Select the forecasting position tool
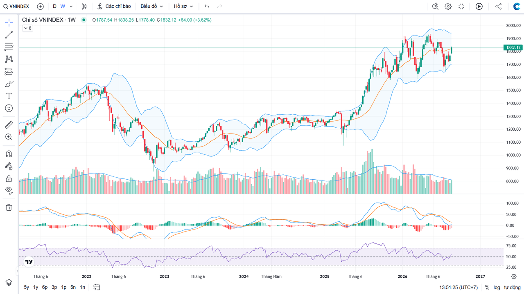This screenshot has width=524, height=294. tap(9, 71)
